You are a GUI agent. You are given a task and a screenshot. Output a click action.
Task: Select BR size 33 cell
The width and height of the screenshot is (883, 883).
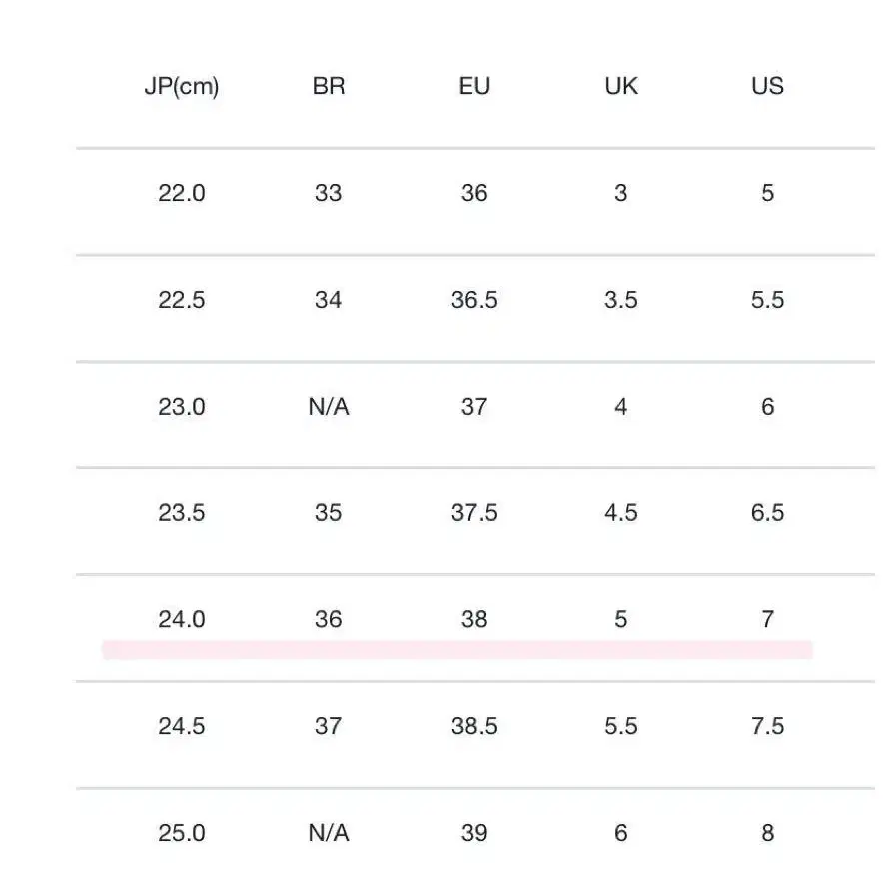329,193
